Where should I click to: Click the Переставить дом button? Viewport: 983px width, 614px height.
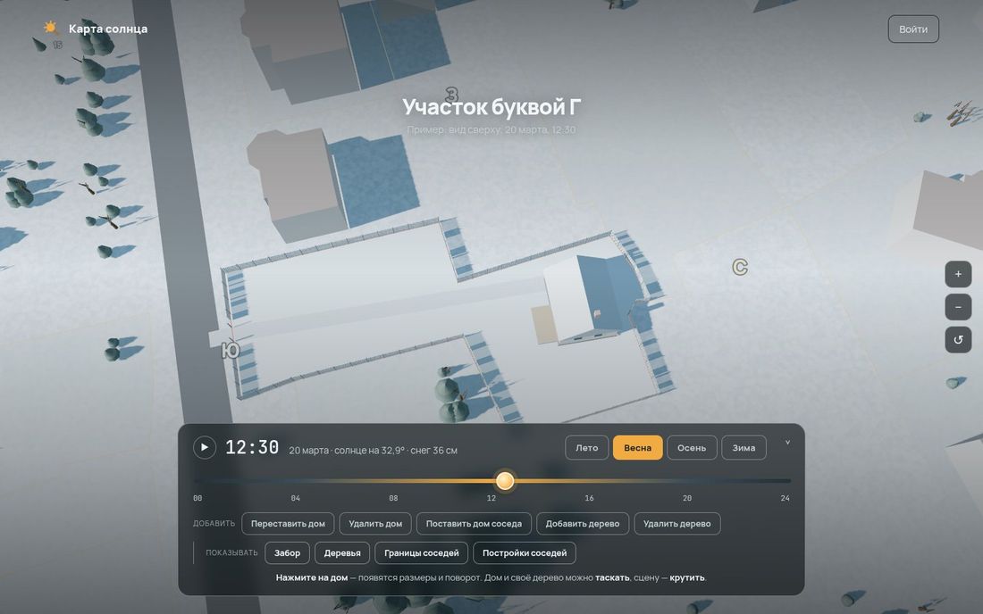288,523
